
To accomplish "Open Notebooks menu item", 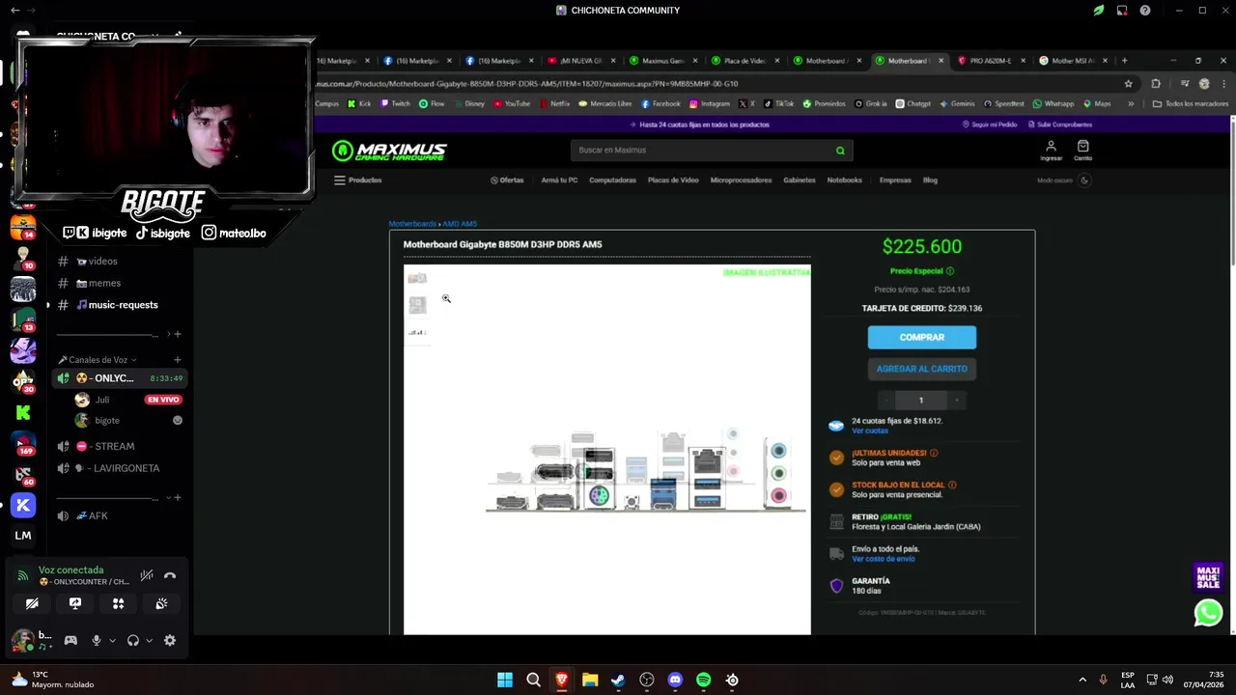I will click(x=844, y=181).
